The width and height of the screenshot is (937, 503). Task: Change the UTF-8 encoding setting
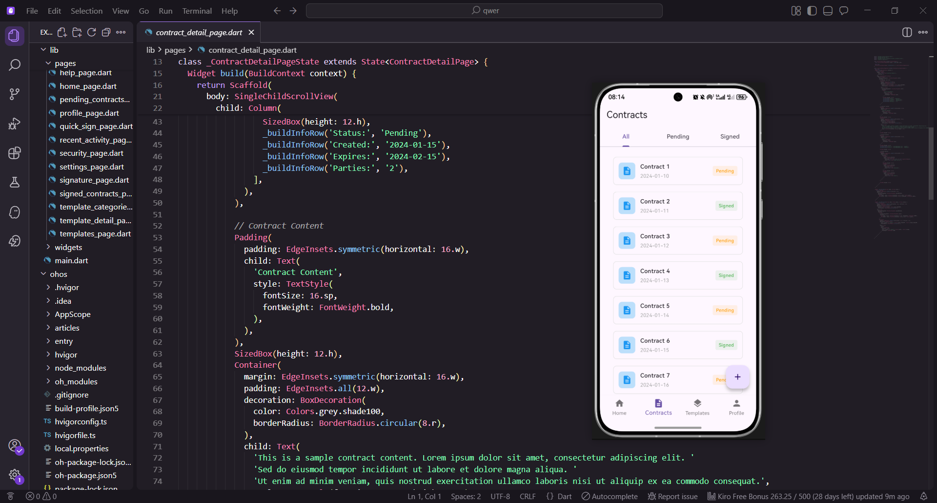[x=500, y=496]
